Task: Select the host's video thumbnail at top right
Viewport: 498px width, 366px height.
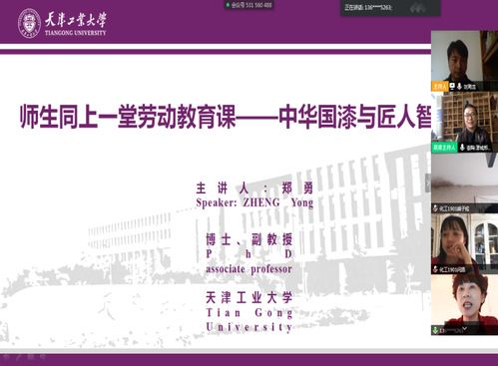Action: [464, 61]
